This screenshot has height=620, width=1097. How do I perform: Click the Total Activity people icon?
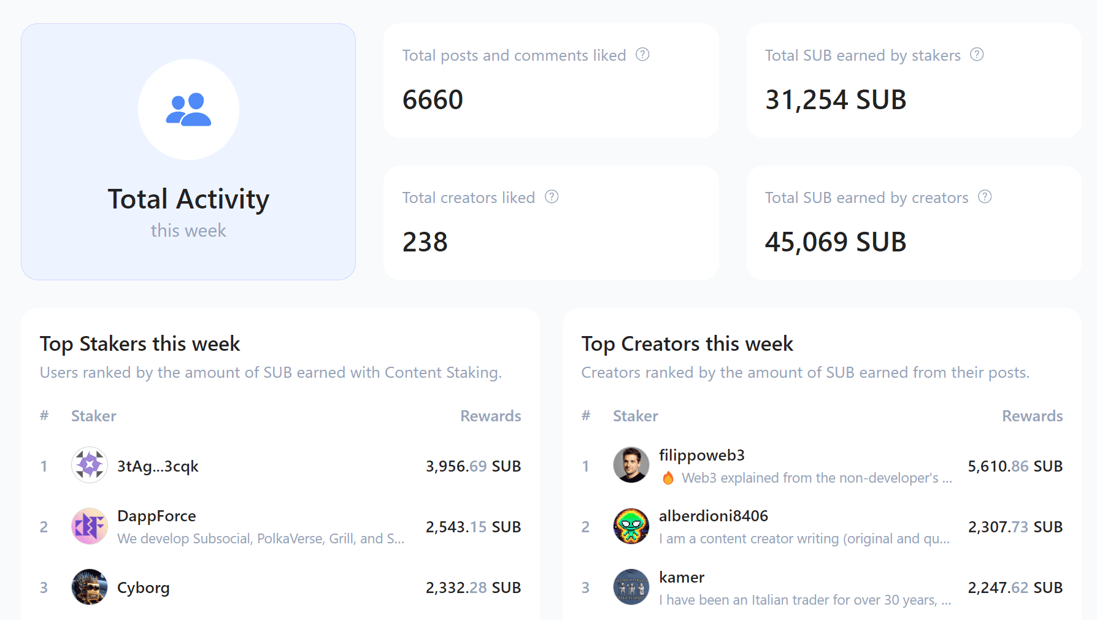coord(188,110)
